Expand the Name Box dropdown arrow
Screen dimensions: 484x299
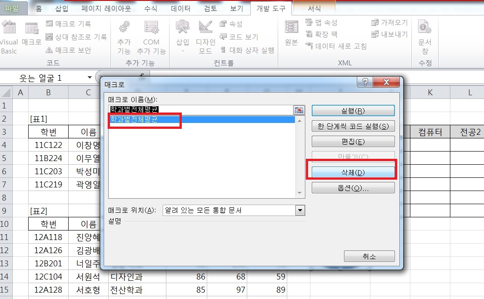coord(90,78)
